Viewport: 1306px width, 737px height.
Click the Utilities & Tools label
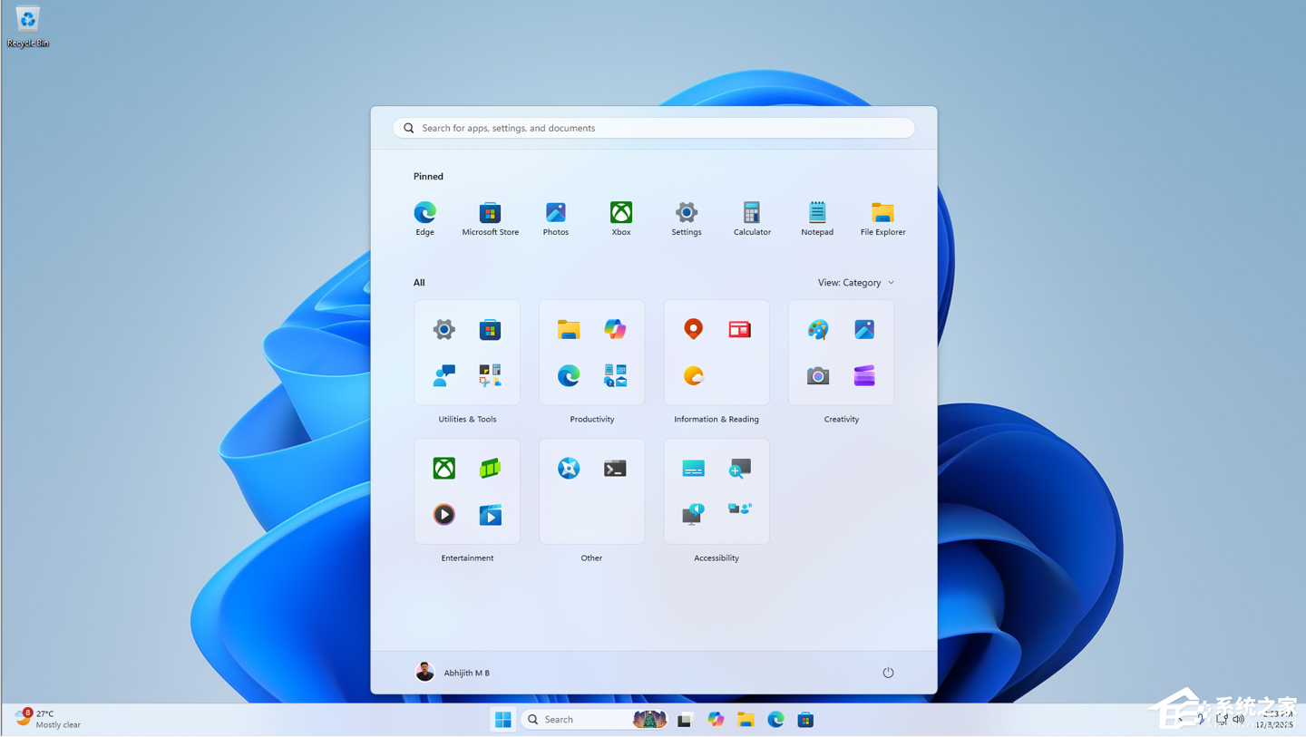coord(467,419)
